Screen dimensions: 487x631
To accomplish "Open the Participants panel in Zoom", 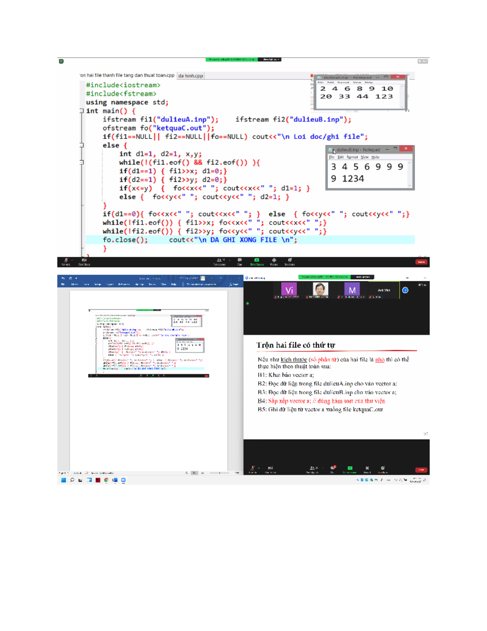I will 219,261.
